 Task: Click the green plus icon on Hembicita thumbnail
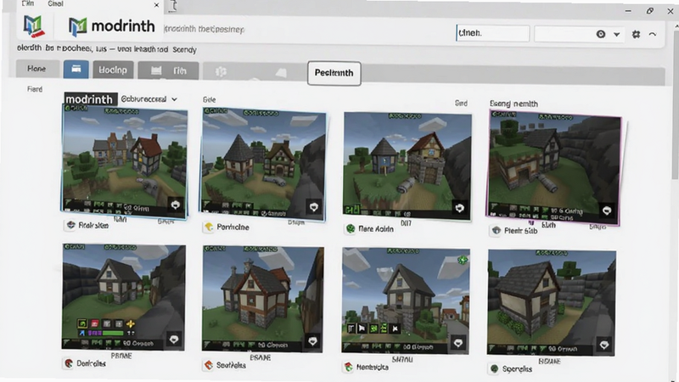463,260
